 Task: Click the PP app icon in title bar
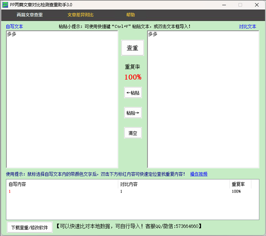(x=5, y=4)
